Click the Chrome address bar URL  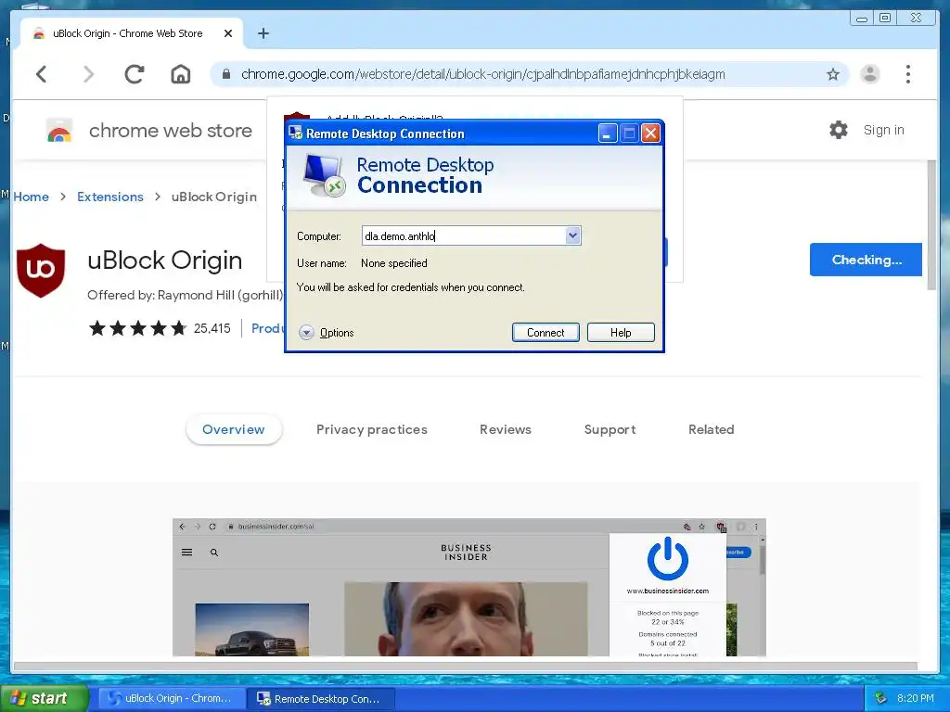click(482, 74)
